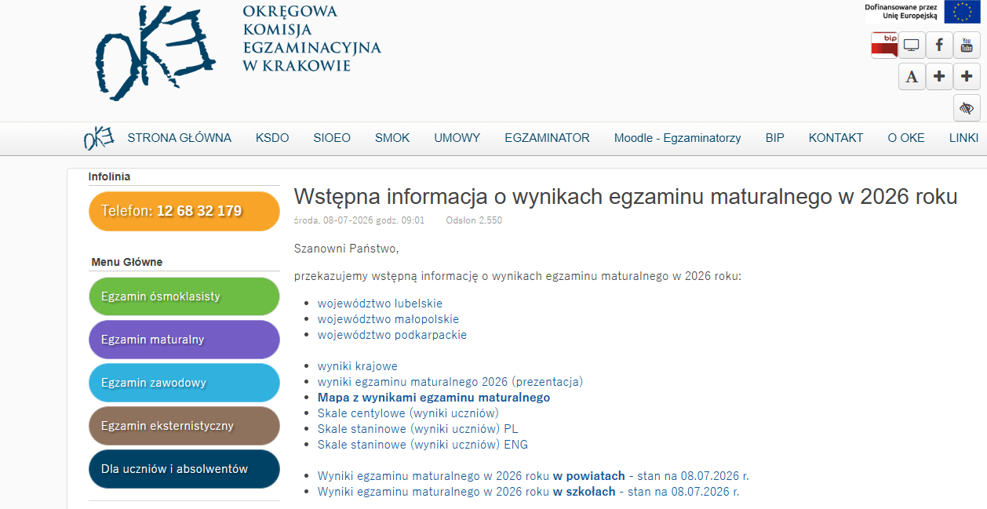
Task: Click the European Union flag logo
Action: (962, 12)
